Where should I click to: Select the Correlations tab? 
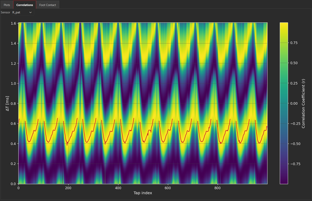(25, 5)
